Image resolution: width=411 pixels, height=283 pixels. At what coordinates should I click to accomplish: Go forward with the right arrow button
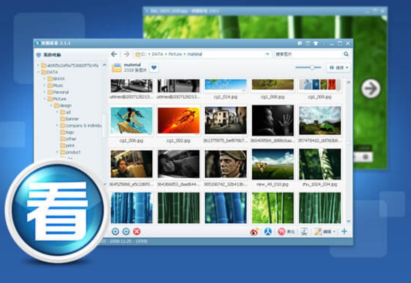[x=127, y=54]
